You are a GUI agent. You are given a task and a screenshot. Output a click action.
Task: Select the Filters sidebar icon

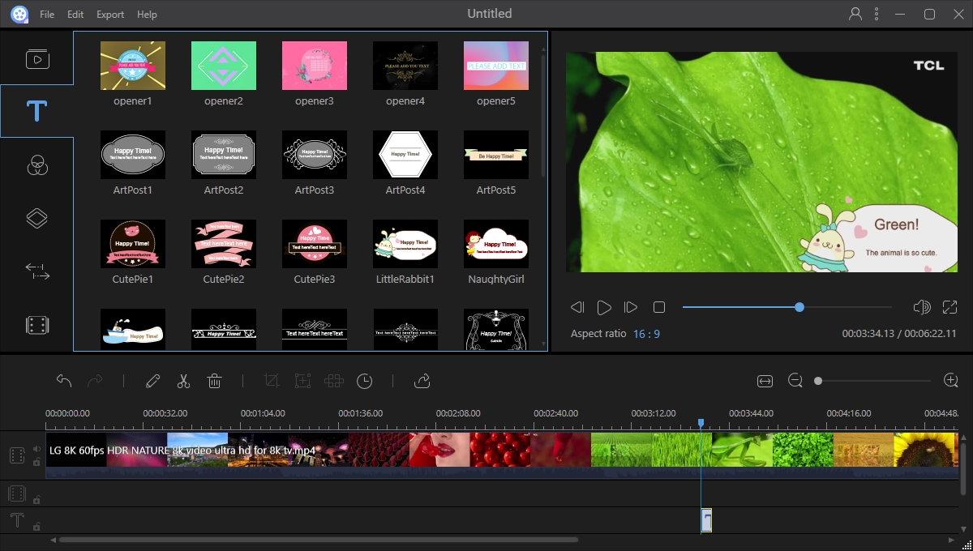[x=36, y=165]
